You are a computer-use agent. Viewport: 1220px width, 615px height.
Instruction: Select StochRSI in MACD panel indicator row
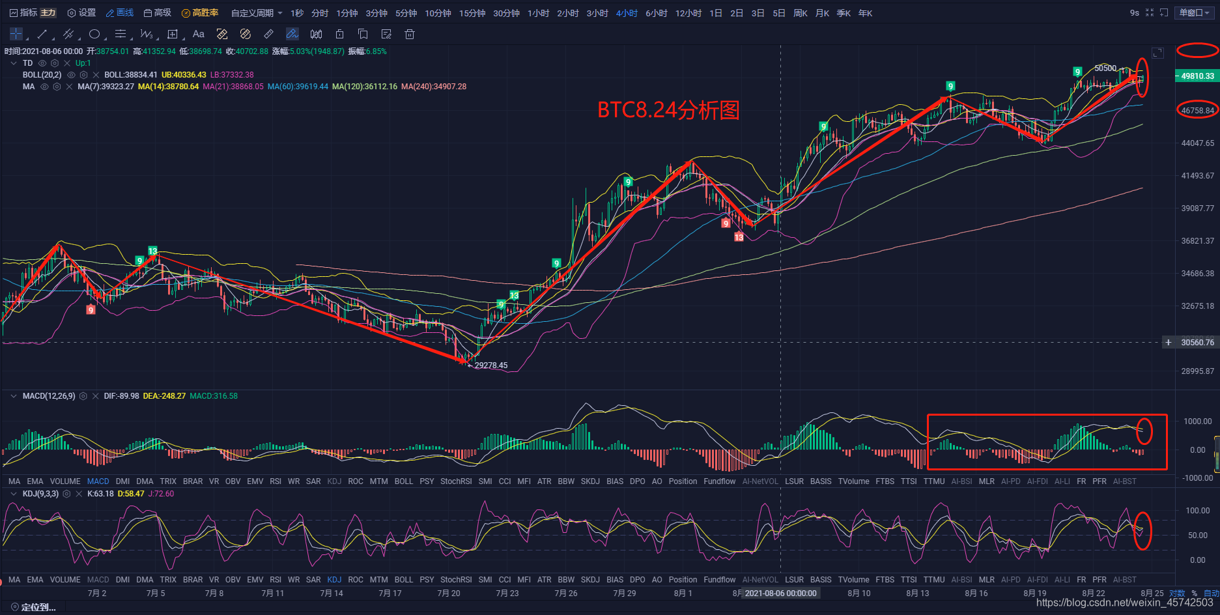point(456,481)
